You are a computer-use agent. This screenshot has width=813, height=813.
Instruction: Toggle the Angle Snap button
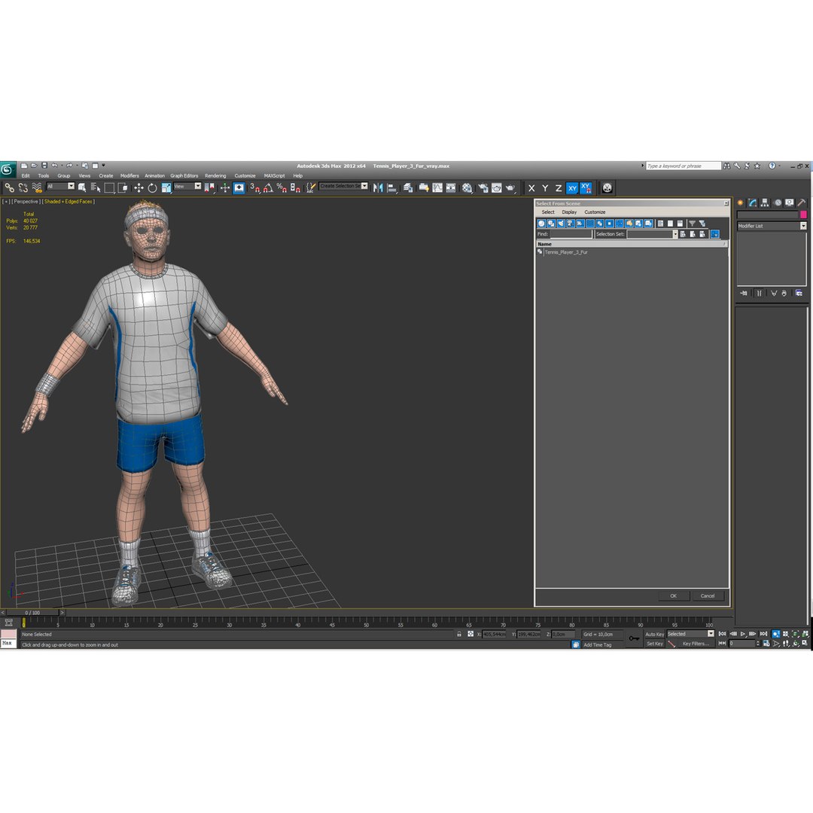(268, 187)
